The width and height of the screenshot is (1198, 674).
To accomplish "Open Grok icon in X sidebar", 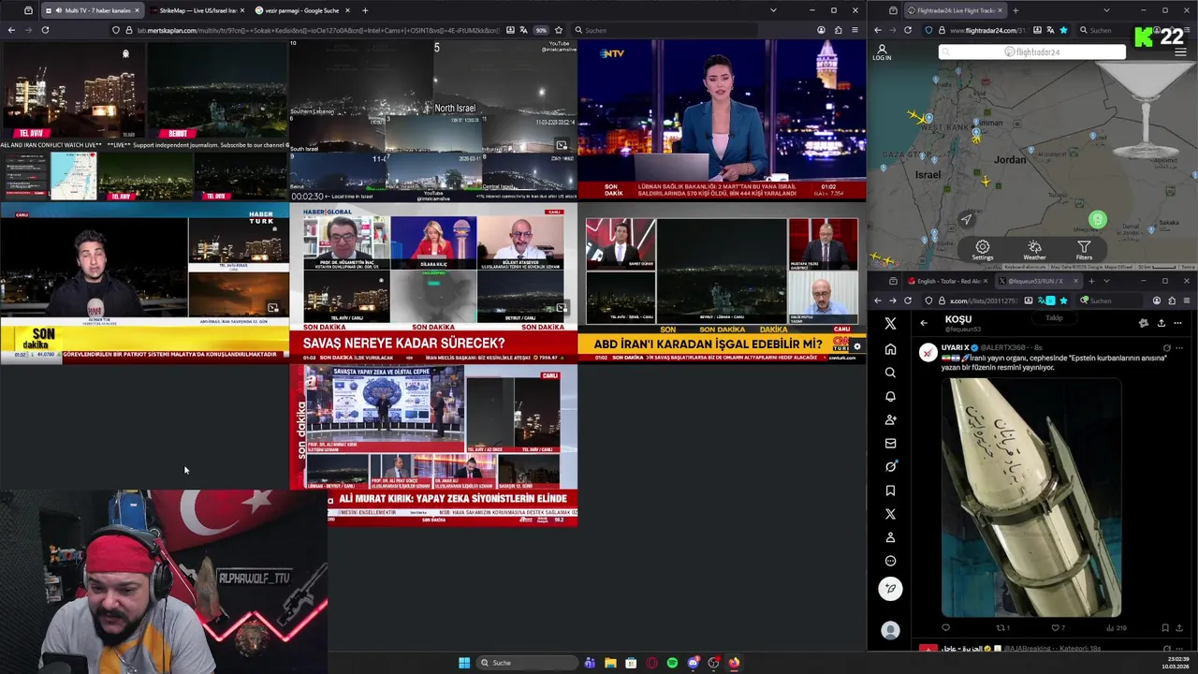I will tap(890, 466).
